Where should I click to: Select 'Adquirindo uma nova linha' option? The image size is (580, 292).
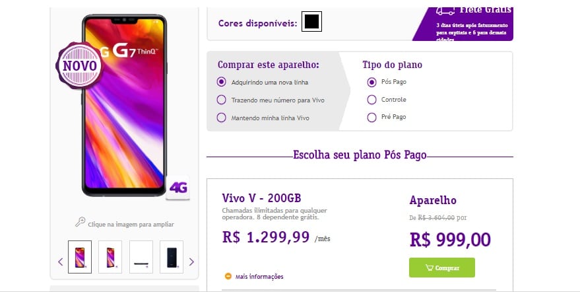coord(221,82)
